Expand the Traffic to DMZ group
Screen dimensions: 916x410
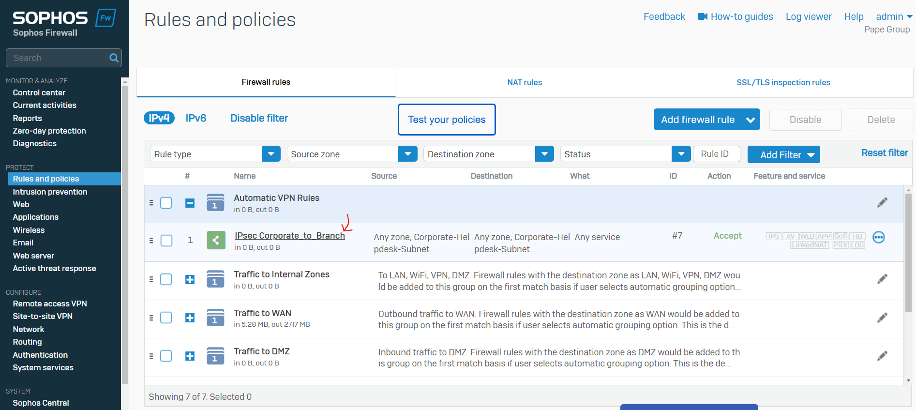[x=190, y=356]
